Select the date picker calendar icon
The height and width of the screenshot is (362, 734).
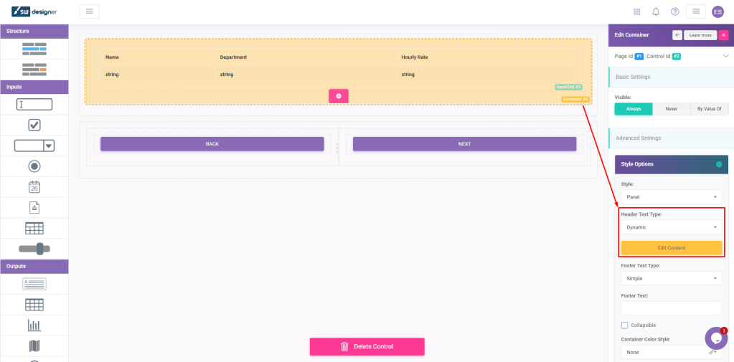[x=34, y=187]
